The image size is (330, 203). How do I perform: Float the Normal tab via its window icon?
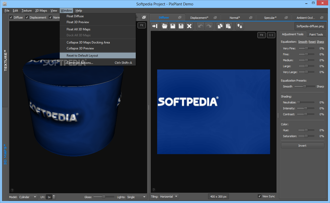click(x=251, y=17)
